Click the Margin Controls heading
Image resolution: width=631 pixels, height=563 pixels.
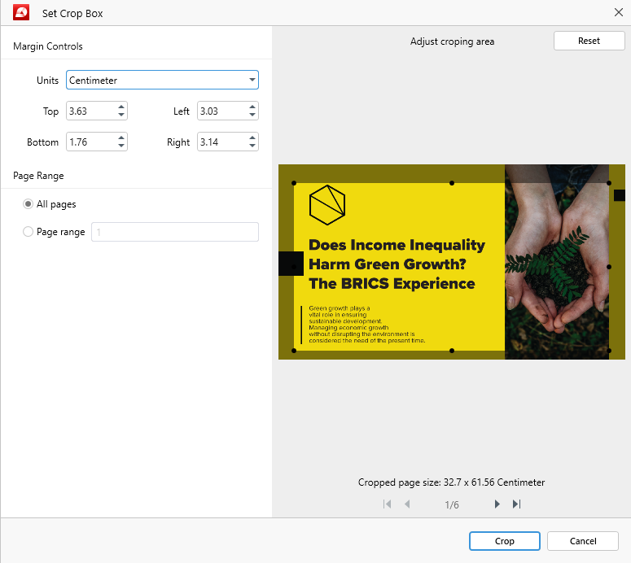point(48,46)
